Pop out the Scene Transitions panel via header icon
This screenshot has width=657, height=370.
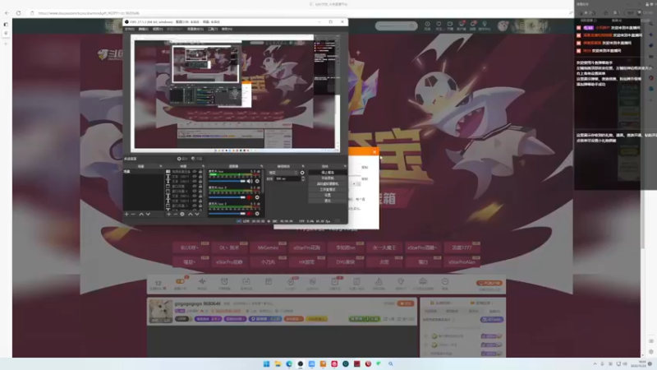coord(303,166)
